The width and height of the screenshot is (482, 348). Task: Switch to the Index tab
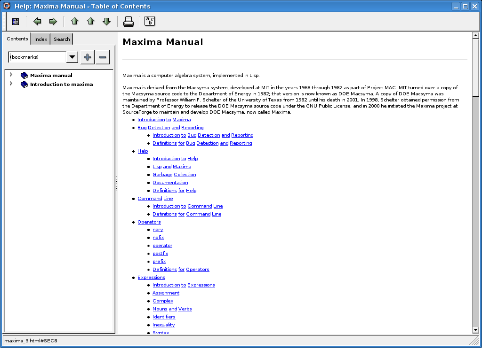40,39
